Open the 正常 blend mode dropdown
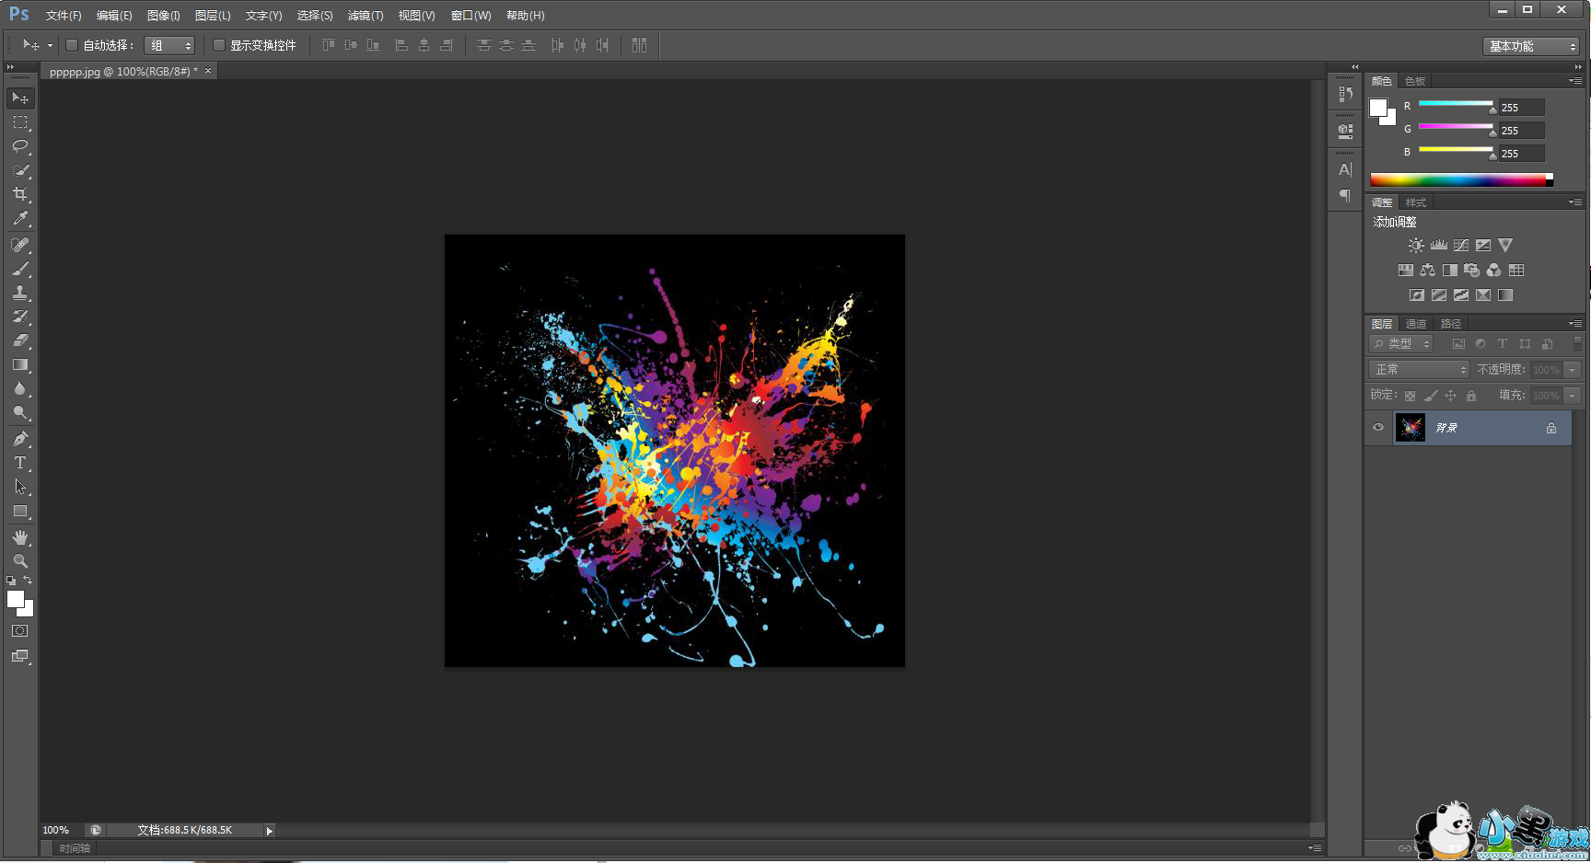 [1419, 370]
